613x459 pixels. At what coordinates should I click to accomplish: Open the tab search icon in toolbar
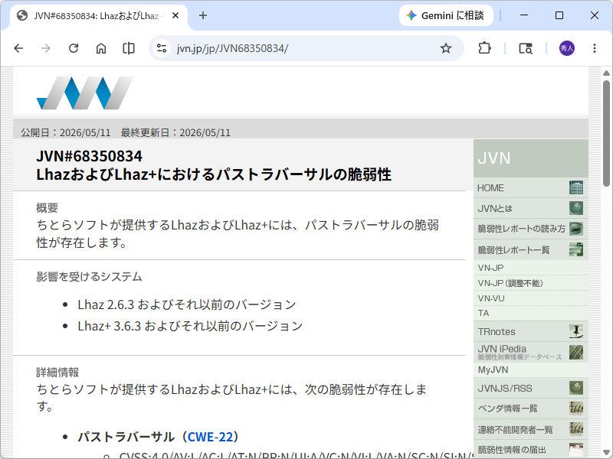[526, 48]
